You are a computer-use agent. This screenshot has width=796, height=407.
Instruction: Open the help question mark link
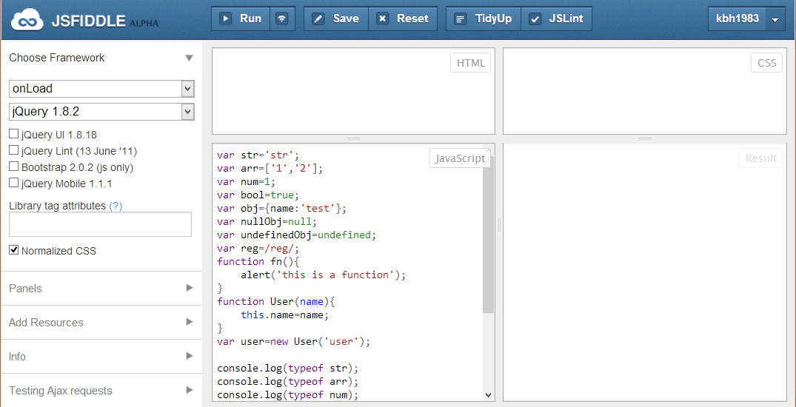point(116,206)
